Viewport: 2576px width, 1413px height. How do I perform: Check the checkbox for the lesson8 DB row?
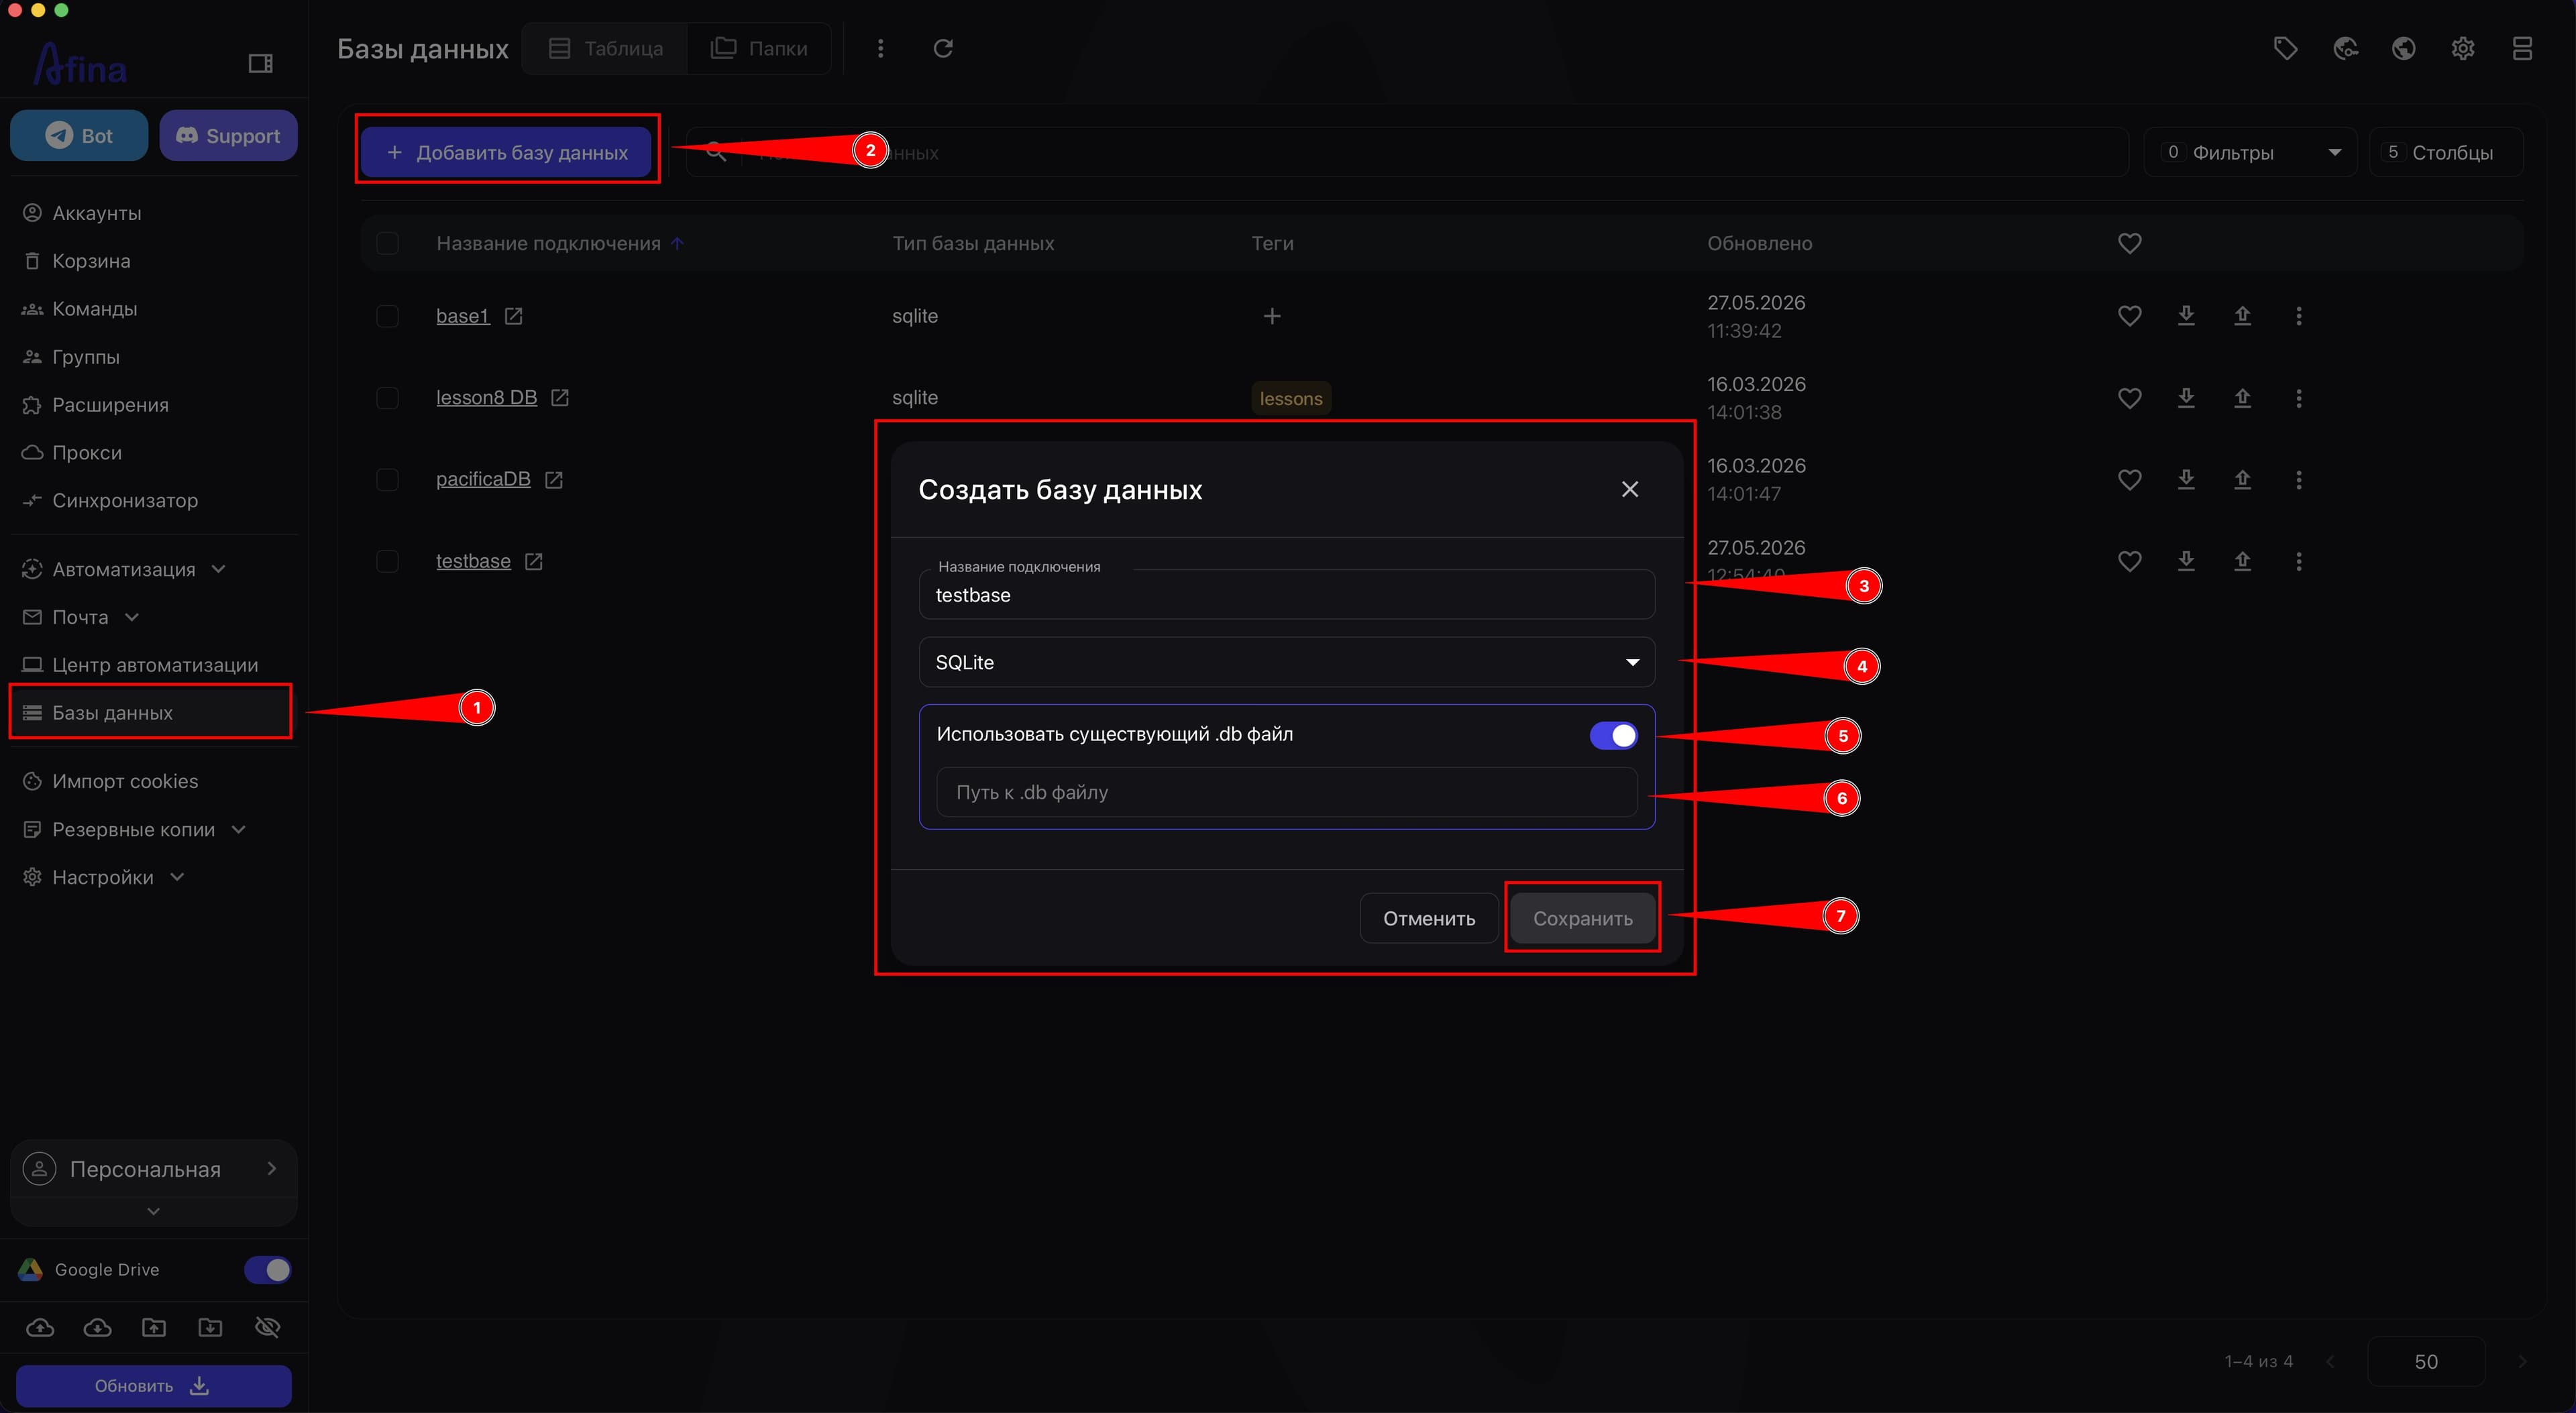pos(387,398)
